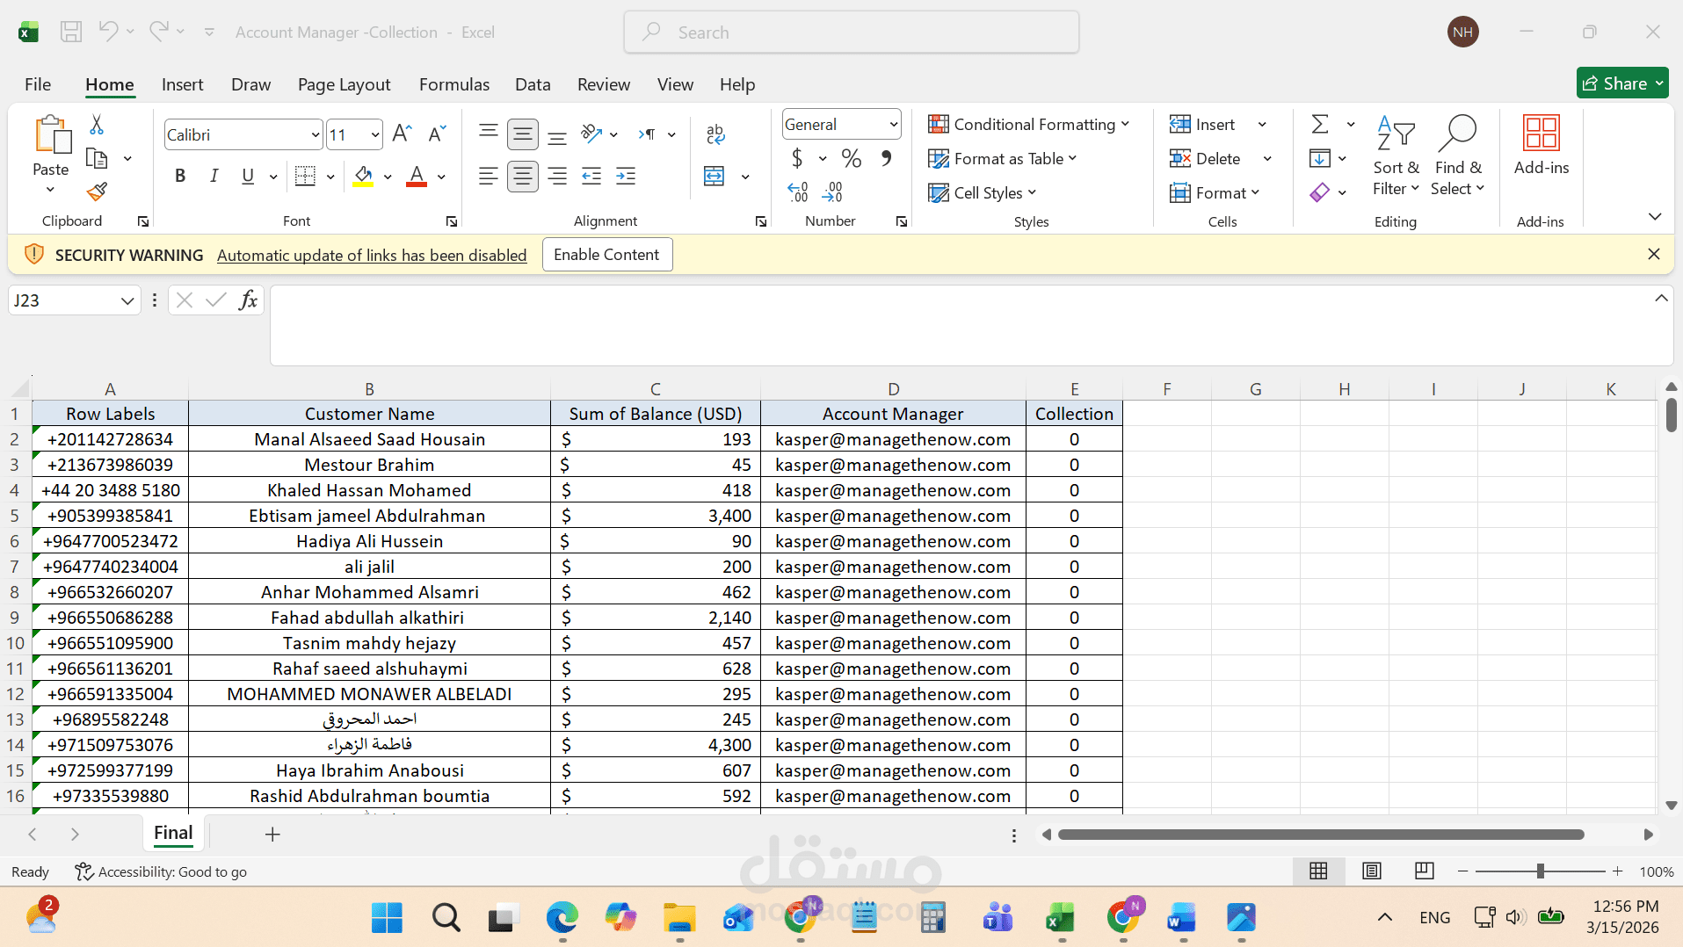Switch to the Data tab
The width and height of the screenshot is (1683, 947).
coord(533,84)
